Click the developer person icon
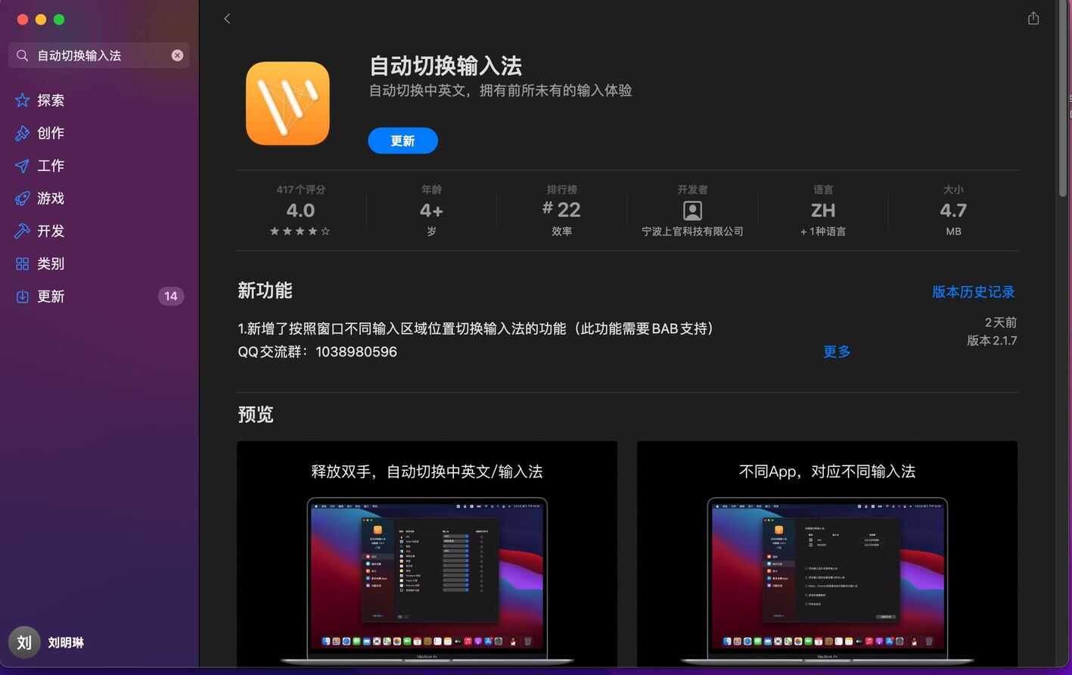 692,210
